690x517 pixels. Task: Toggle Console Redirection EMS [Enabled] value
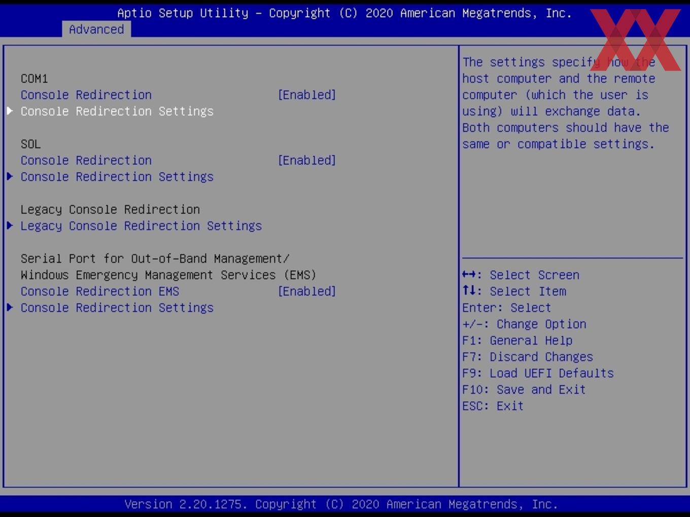[x=307, y=291]
